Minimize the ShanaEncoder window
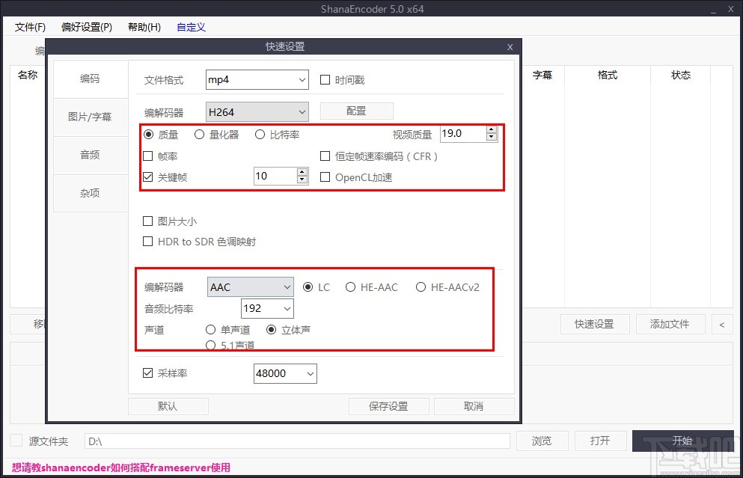743x478 pixels. click(713, 10)
